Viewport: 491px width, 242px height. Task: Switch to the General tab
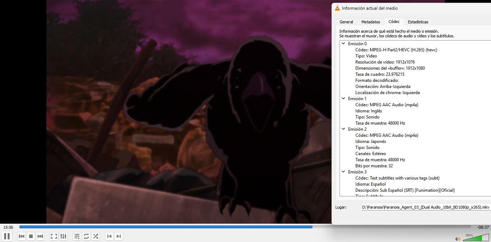[x=346, y=22]
